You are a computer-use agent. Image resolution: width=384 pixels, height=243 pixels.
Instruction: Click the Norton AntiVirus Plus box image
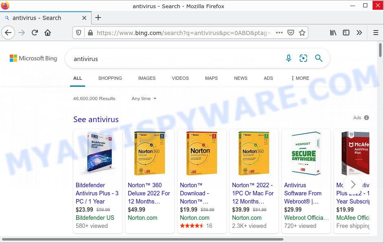[x=202, y=153]
